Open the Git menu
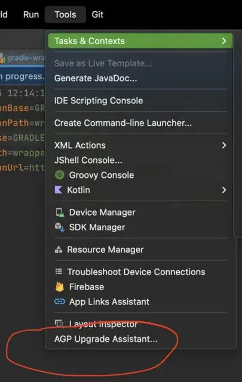 97,14
